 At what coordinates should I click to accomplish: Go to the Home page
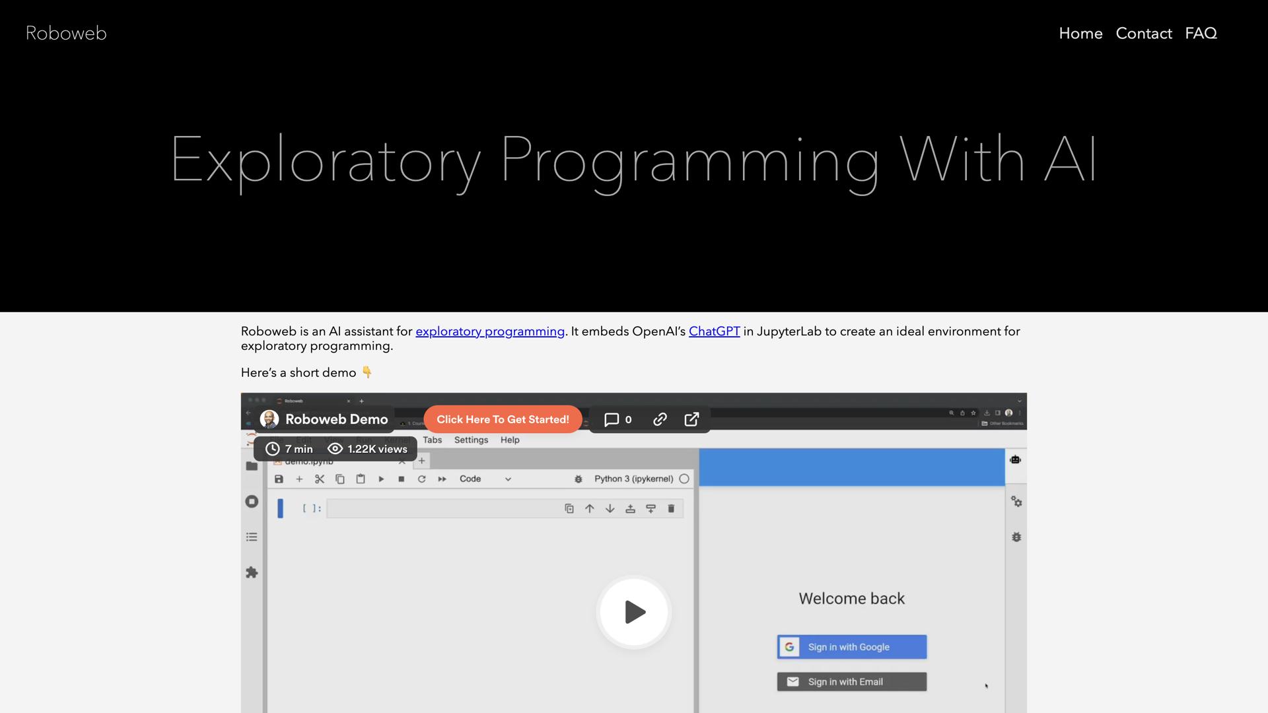1080,33
